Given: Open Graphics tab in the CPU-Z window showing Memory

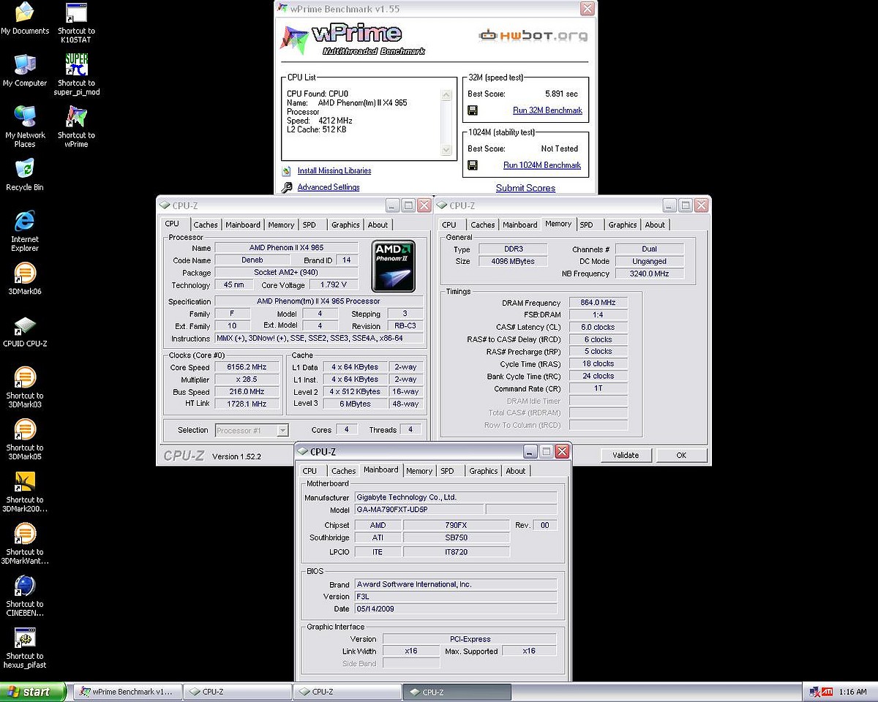Looking at the screenshot, I should [x=623, y=225].
